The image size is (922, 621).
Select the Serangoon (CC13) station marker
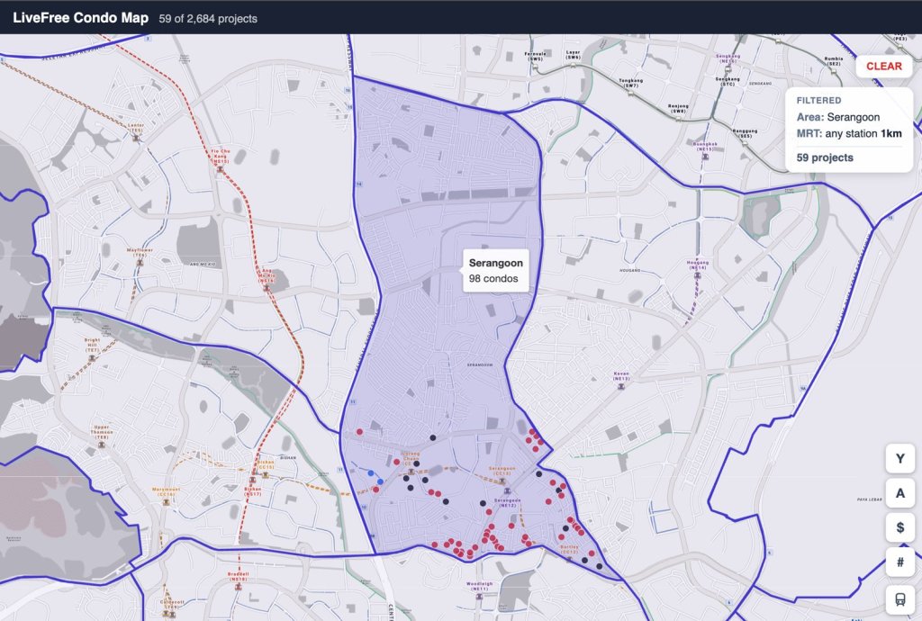click(502, 481)
